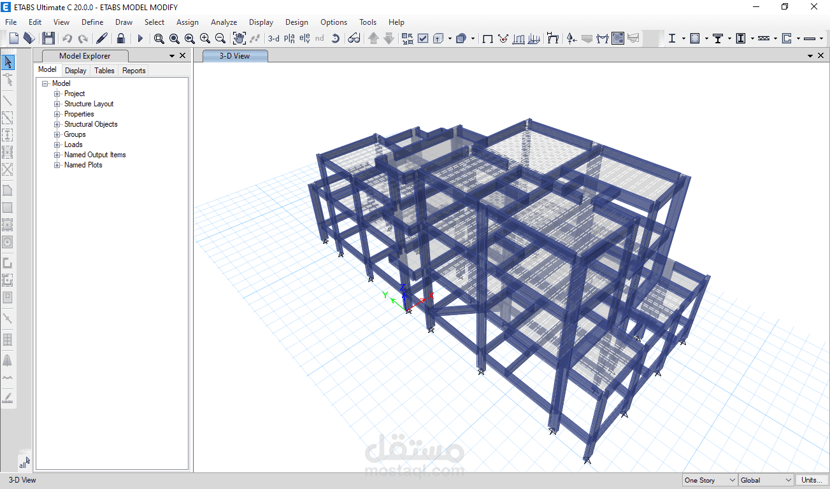Switch to Elevation view button
830x489 pixels.
pyautogui.click(x=304, y=38)
